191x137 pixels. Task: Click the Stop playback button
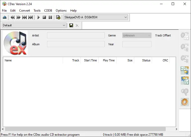(x=44, y=17)
